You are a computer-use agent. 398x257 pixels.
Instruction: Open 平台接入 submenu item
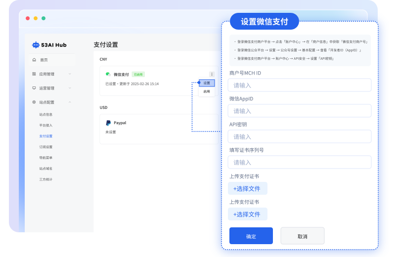tap(45, 126)
